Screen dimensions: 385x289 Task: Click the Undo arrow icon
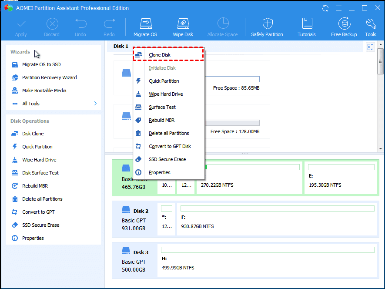(80, 24)
